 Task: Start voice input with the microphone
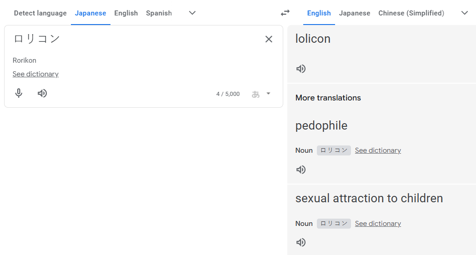(x=19, y=93)
